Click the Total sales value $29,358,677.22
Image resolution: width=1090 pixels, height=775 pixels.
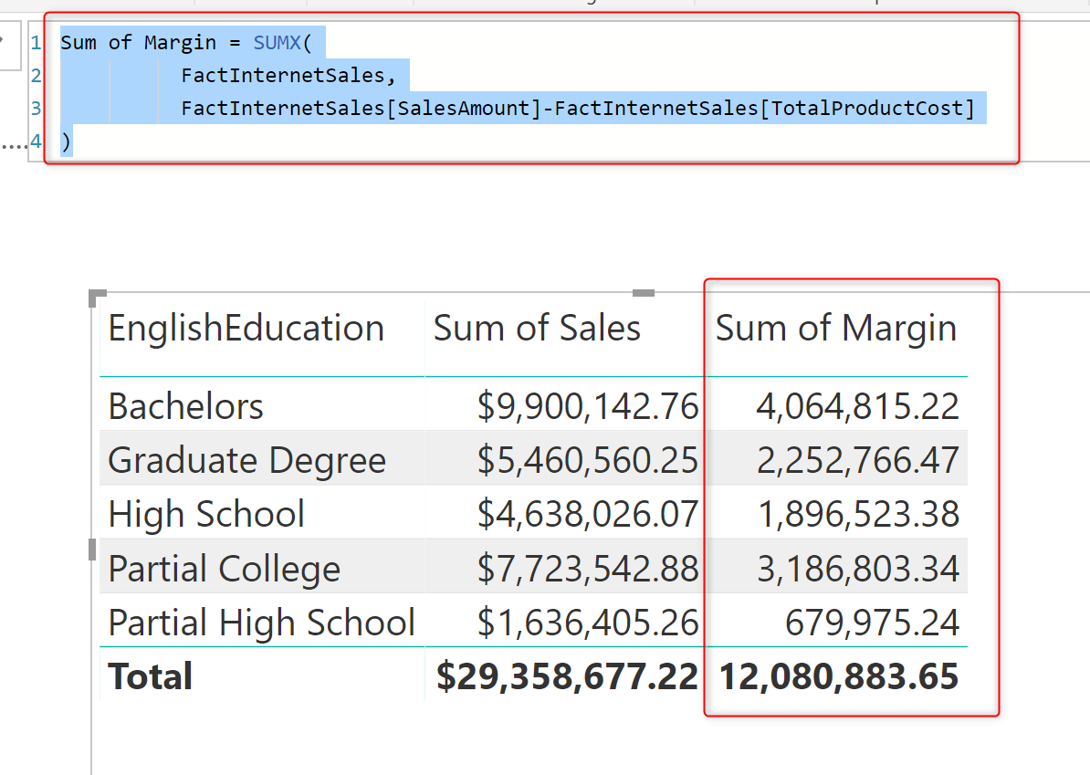click(x=567, y=676)
